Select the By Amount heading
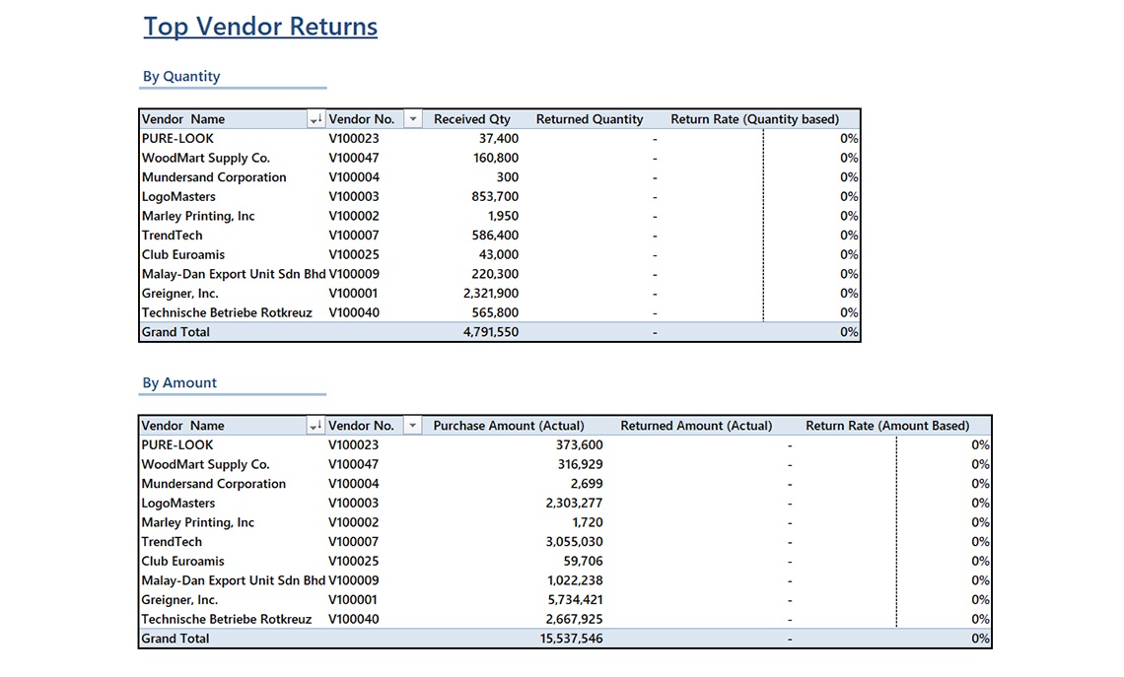Viewport: 1124px width, 677px height. click(179, 383)
